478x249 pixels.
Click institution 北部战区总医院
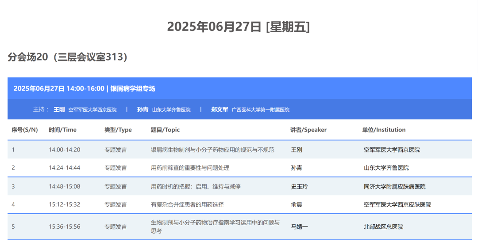pyautogui.click(x=383, y=226)
